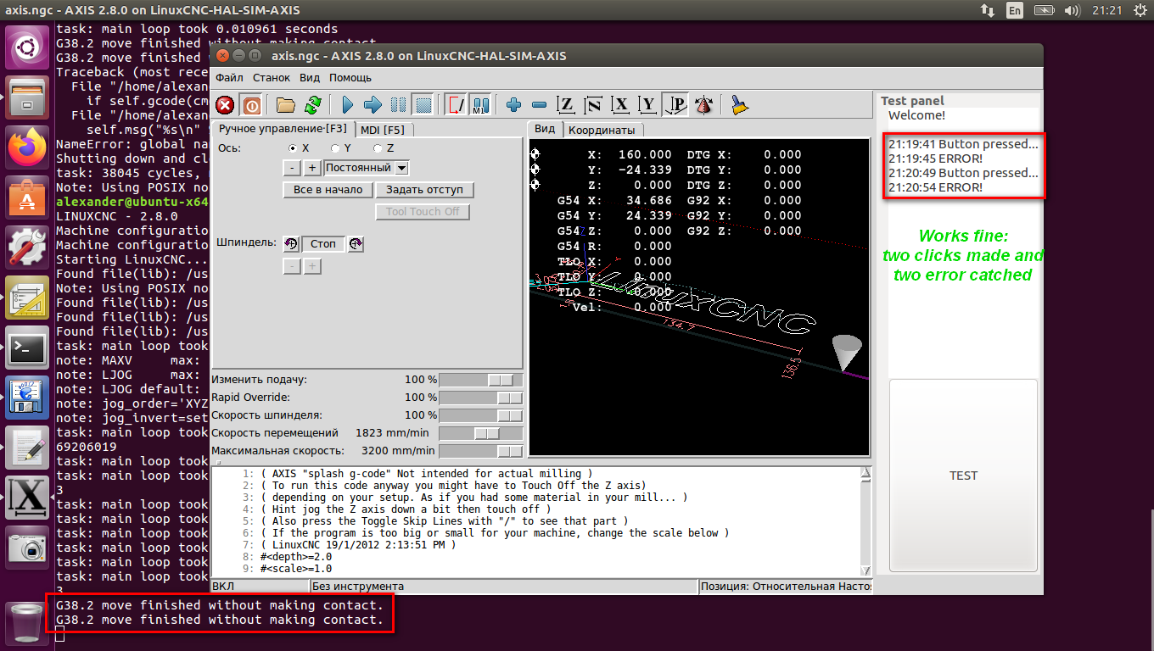
Task: Open the Trash in the dock
Action: pos(27,624)
